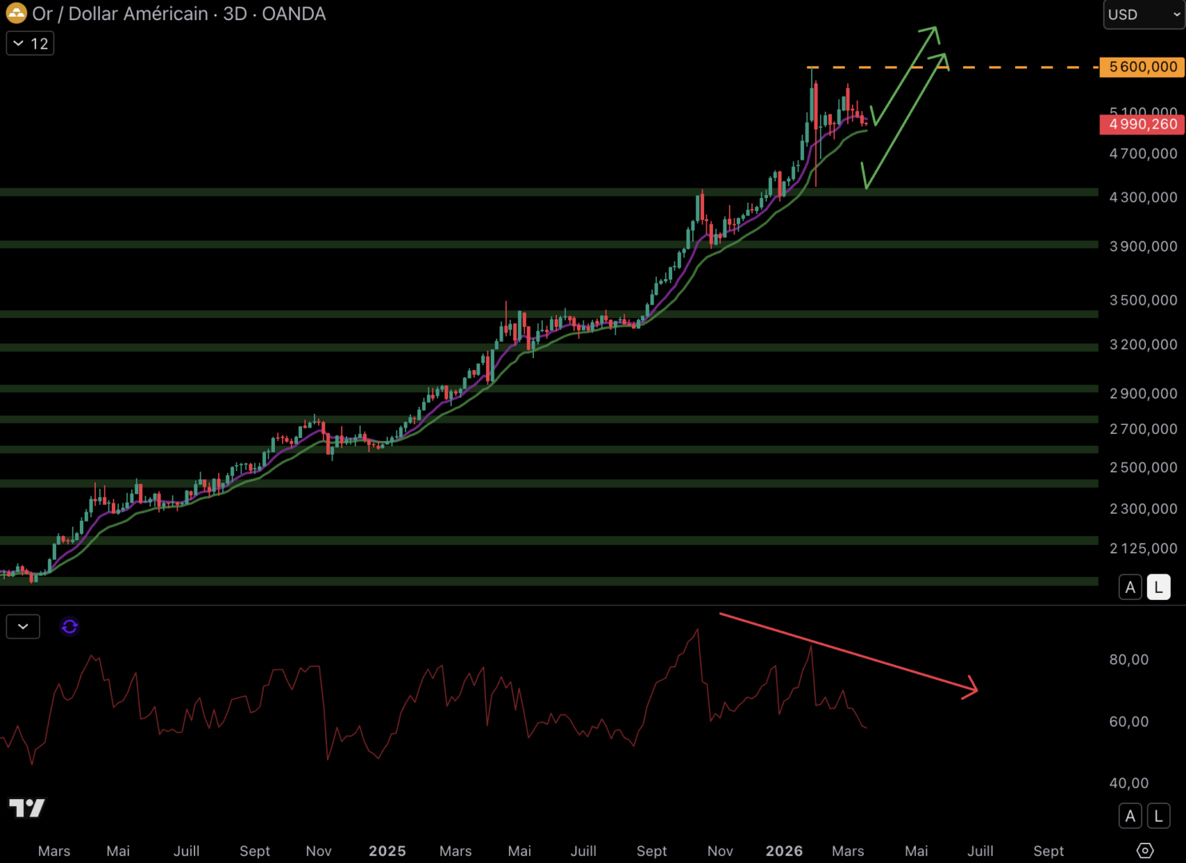1186x863 pixels.
Task: Select the red downward divergence arrow
Action: pyautogui.click(x=847, y=651)
